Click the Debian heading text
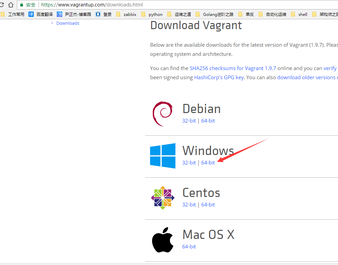This screenshot has width=338, height=265. 201,109
